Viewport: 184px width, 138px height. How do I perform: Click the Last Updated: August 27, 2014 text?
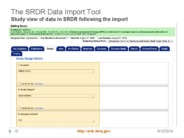click(112, 38)
